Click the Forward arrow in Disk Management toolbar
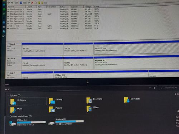The height and width of the screenshot is (134, 179). pos(12,3)
